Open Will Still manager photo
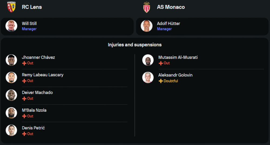 point(11,26)
